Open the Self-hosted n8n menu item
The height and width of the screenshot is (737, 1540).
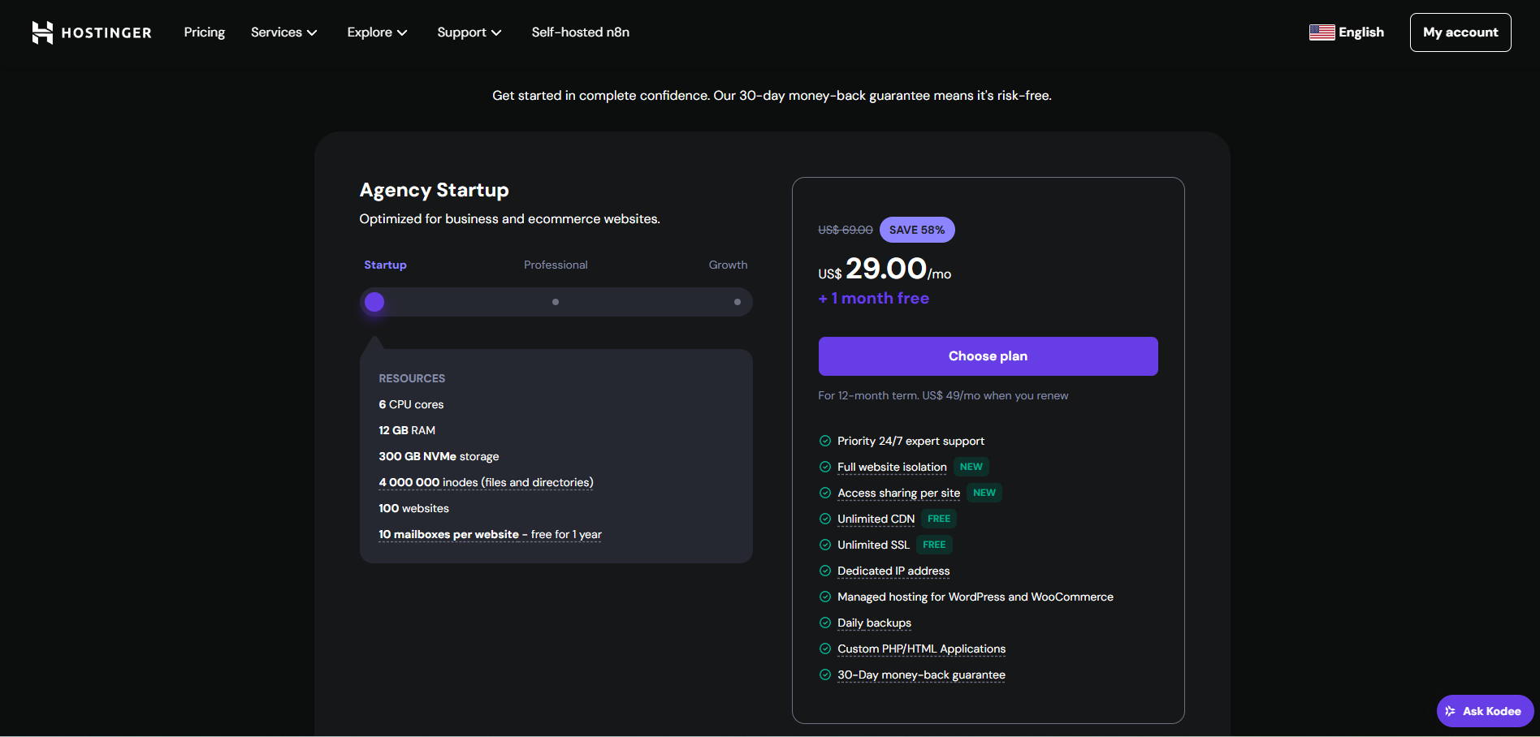pos(580,32)
